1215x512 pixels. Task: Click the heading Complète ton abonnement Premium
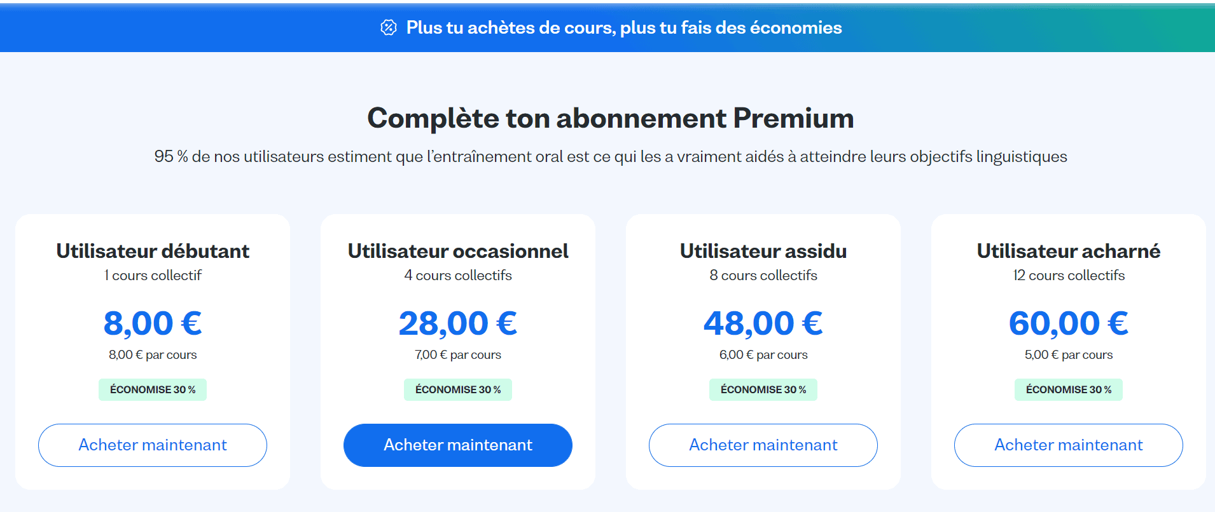coord(609,118)
